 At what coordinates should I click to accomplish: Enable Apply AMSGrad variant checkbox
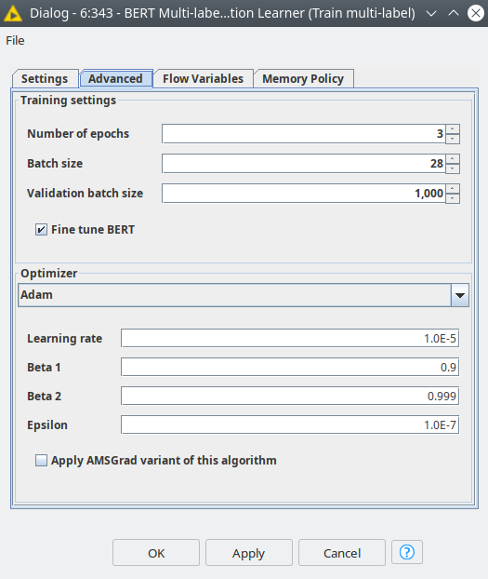pyautogui.click(x=41, y=461)
